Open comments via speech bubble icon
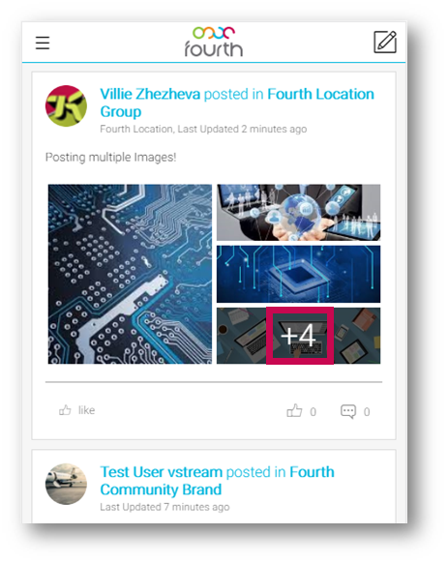 click(x=348, y=411)
